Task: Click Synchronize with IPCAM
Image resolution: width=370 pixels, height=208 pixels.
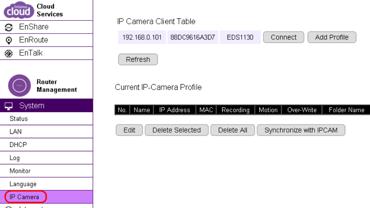Action: tap(301, 130)
